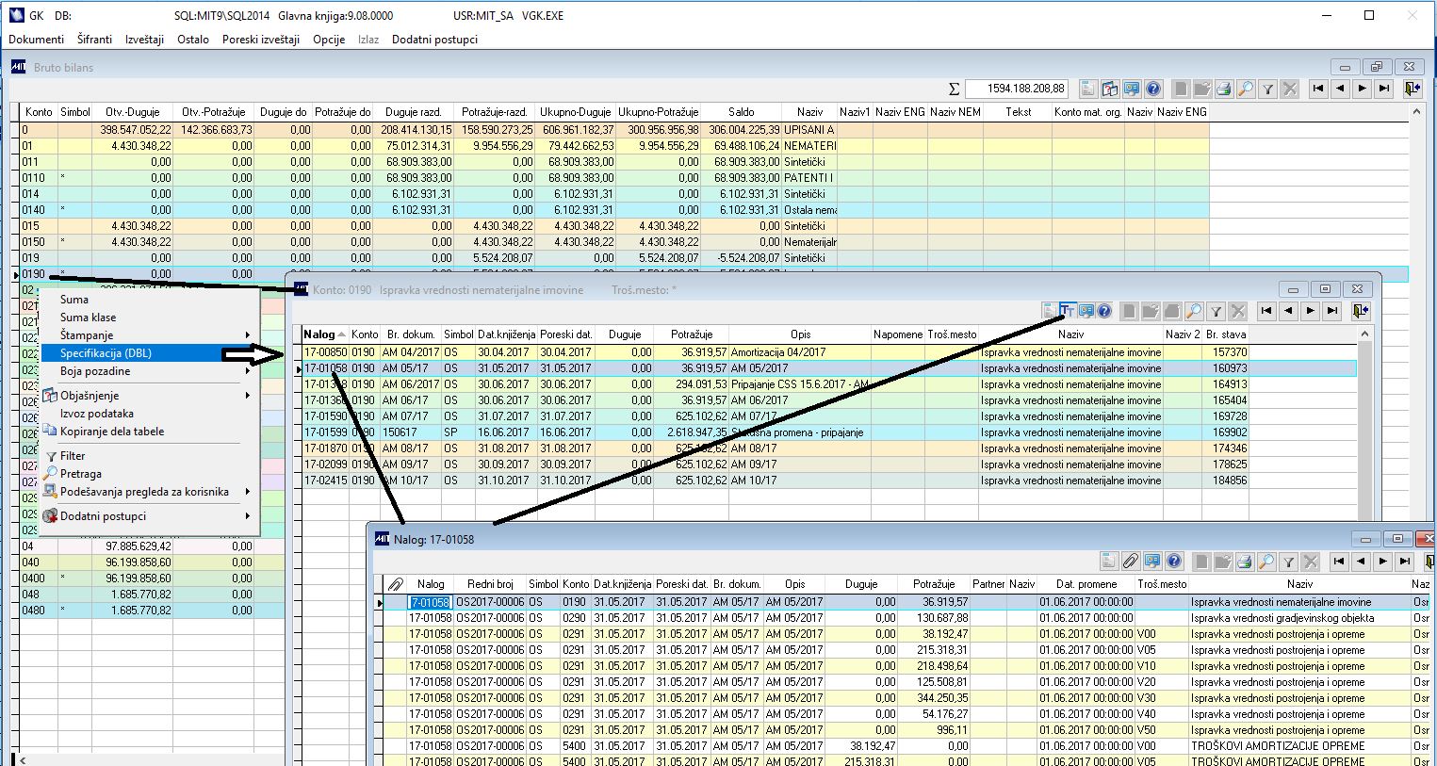Click the paperclip attachment icon in Nalog window toolbar

[x=1131, y=561]
